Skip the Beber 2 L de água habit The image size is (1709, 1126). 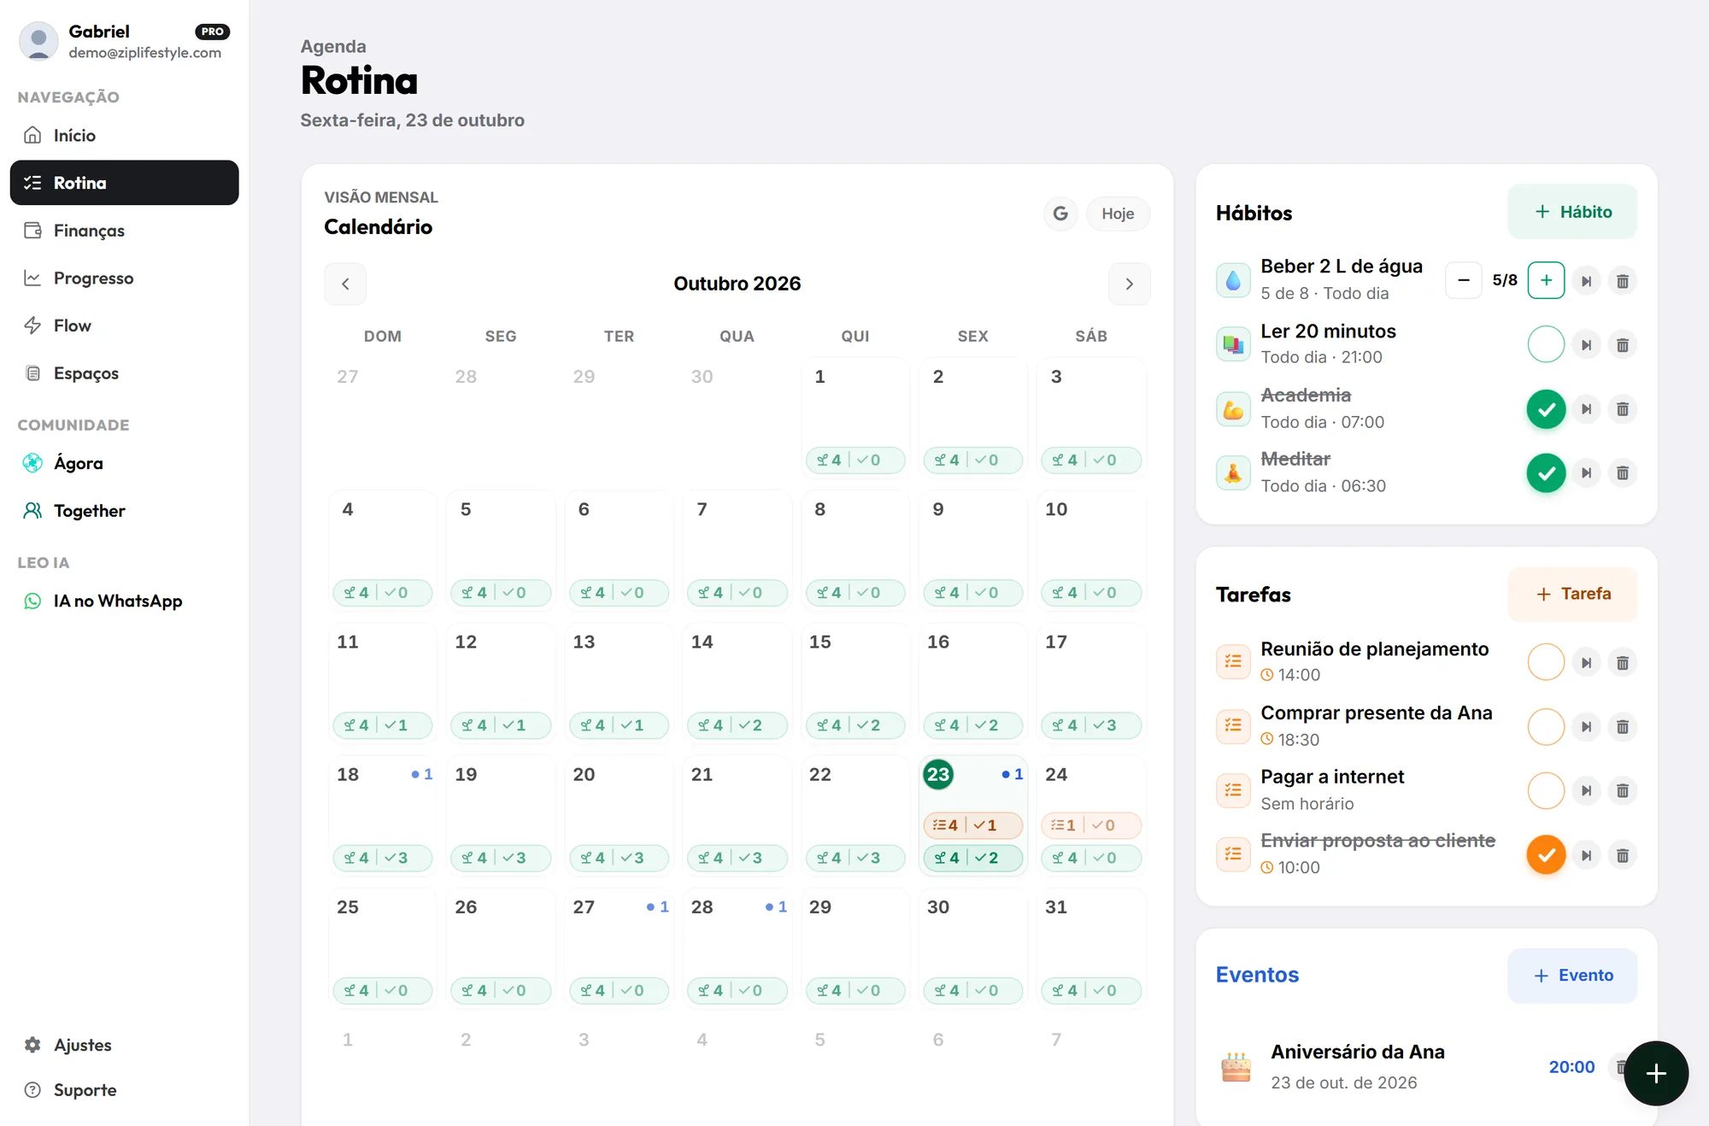pos(1586,281)
